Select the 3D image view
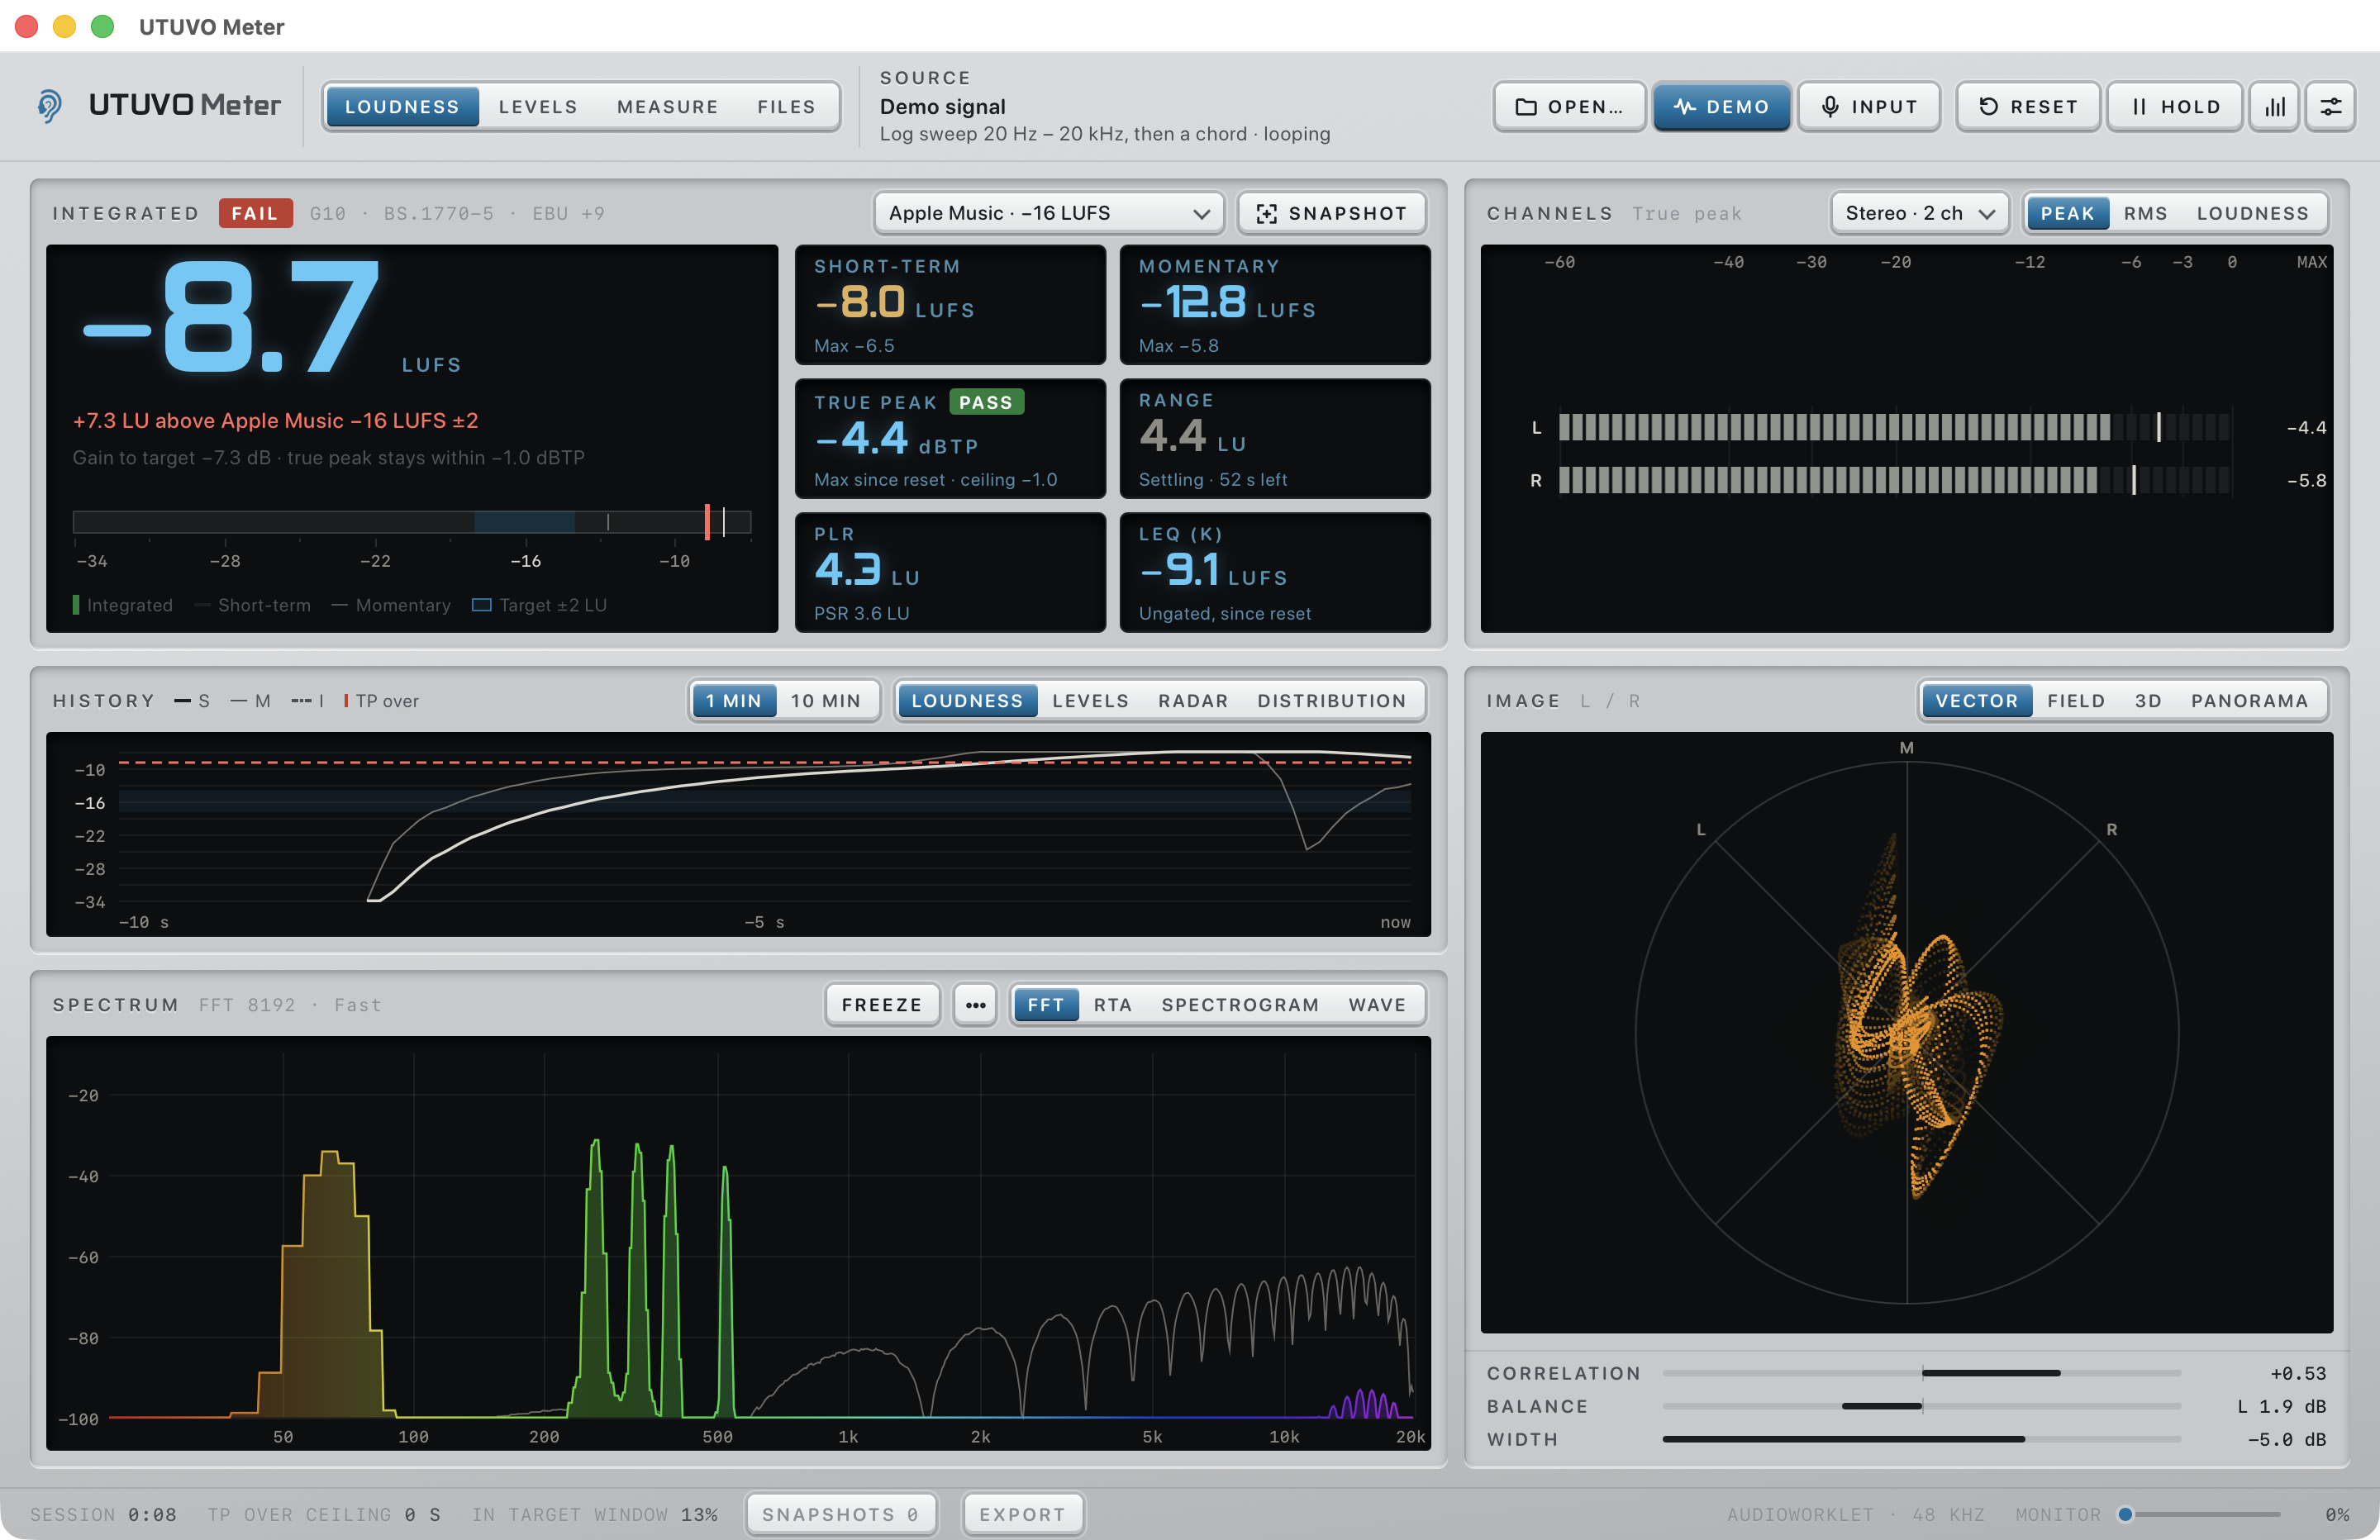 tap(2148, 701)
